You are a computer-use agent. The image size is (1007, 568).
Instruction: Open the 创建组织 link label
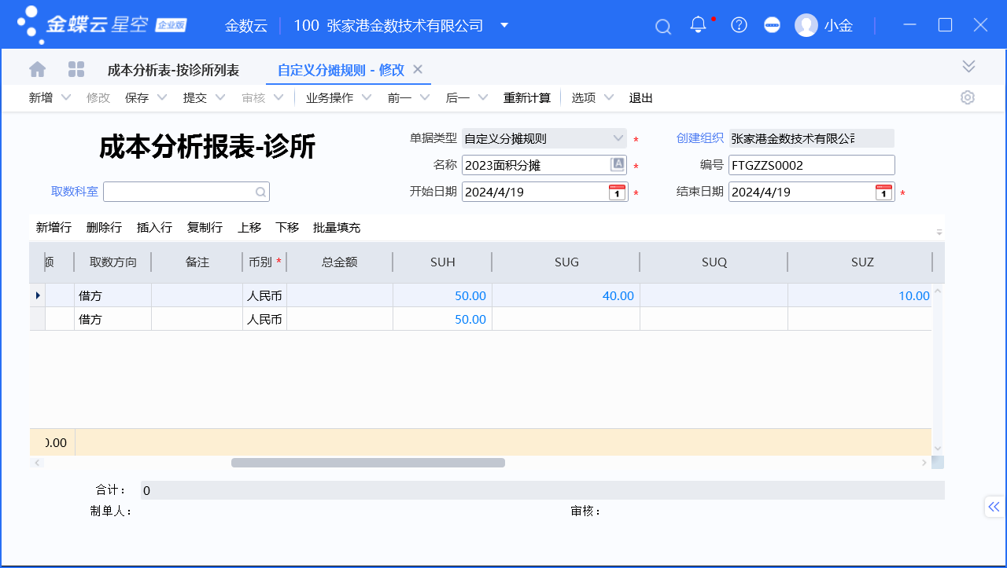pos(700,137)
